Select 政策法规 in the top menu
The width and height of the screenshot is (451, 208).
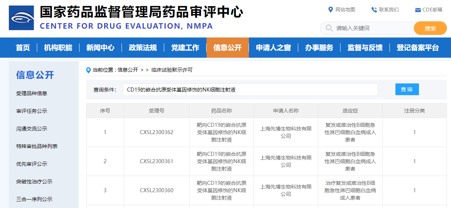pos(142,48)
